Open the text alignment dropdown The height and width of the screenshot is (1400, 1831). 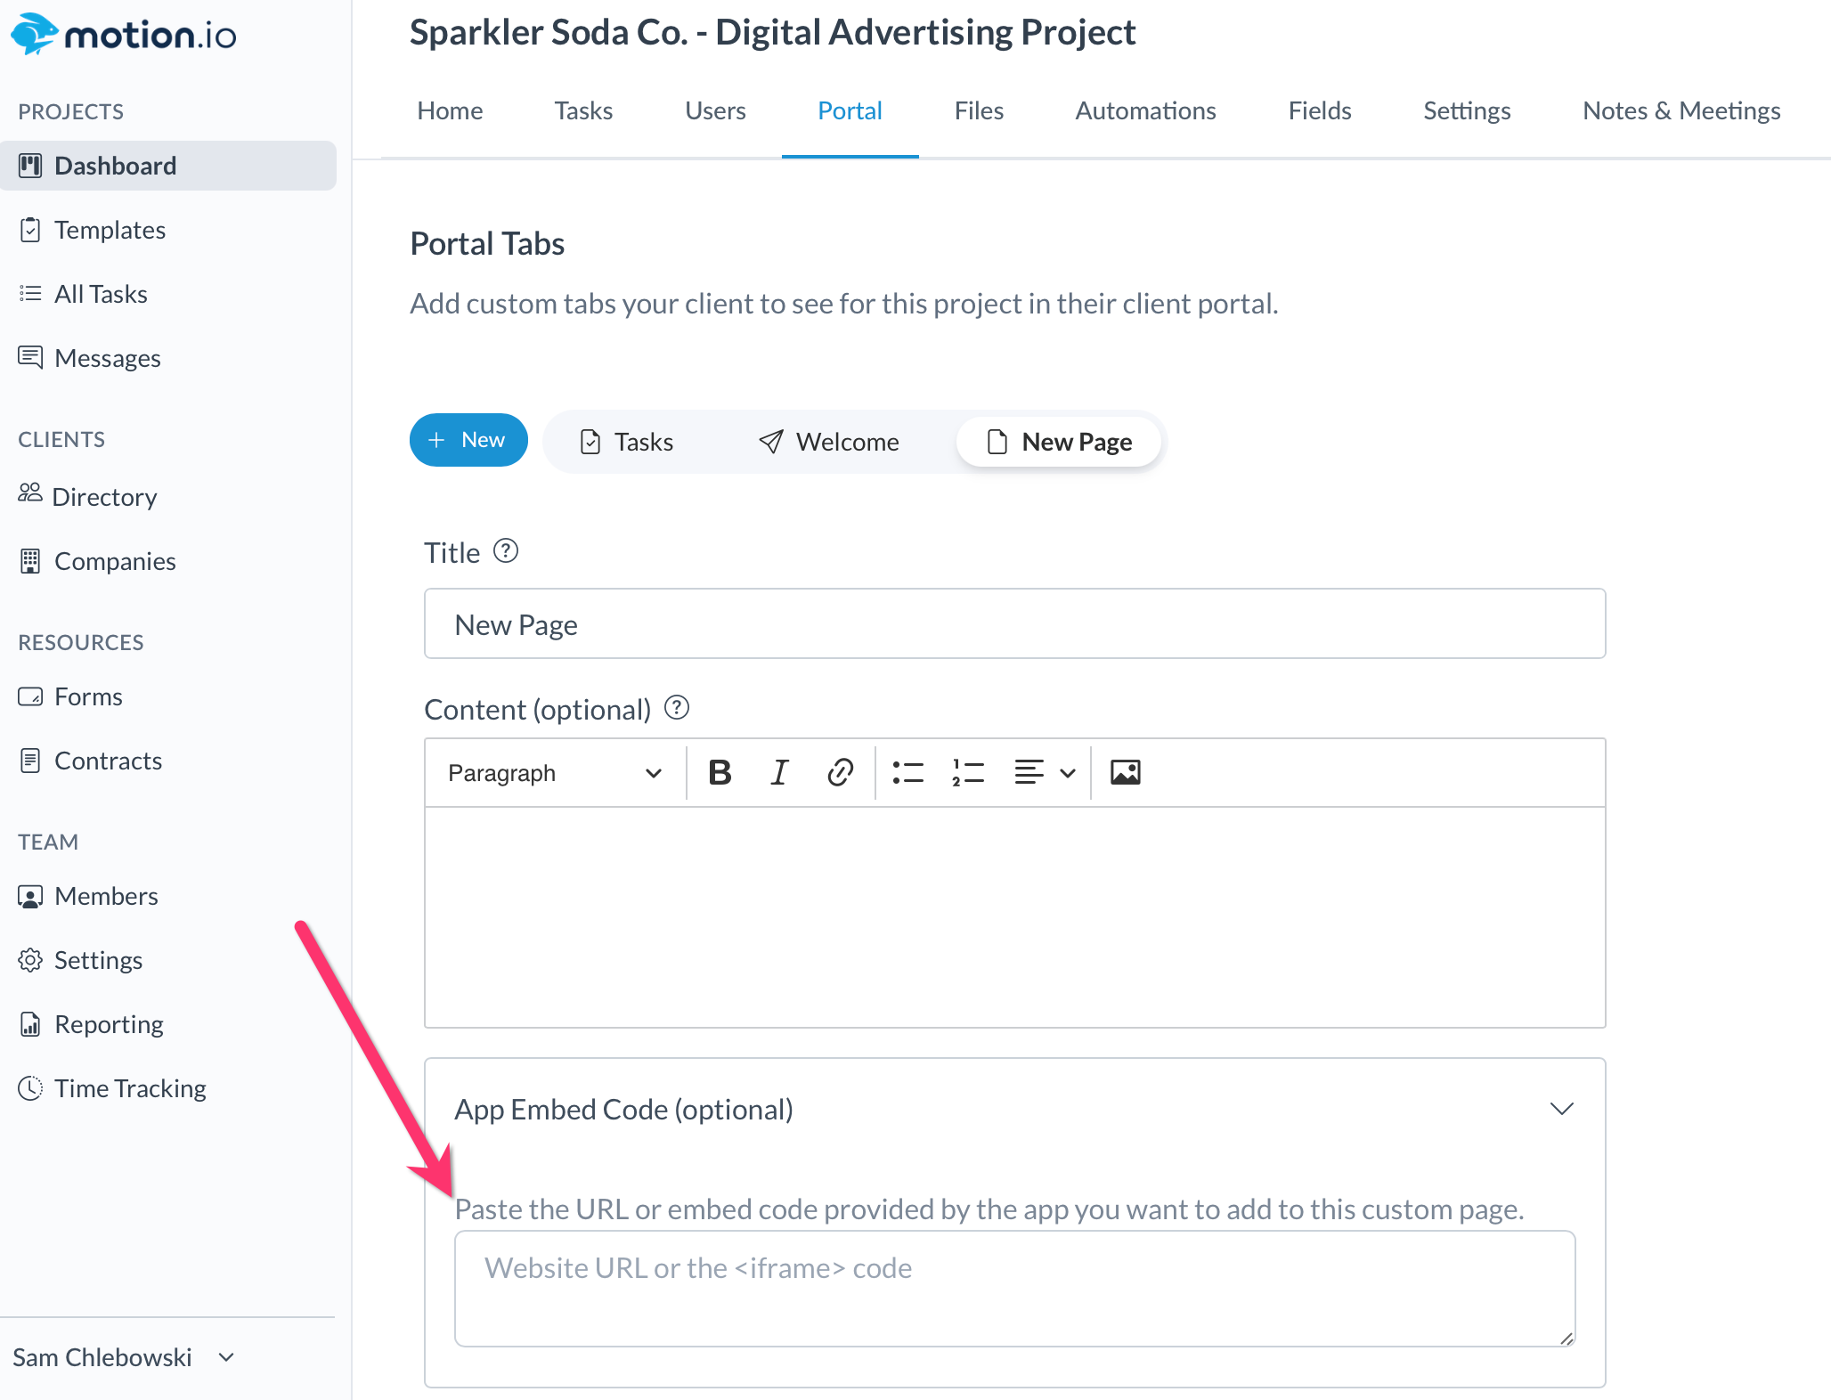[x=1045, y=772]
